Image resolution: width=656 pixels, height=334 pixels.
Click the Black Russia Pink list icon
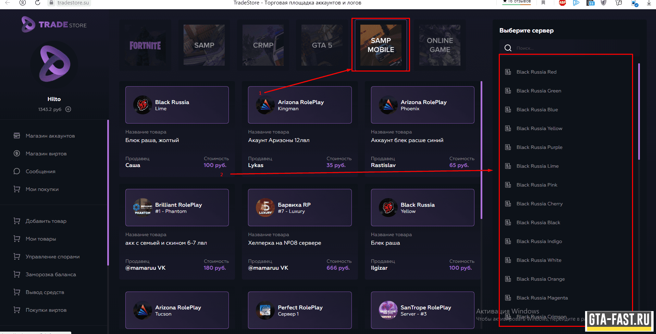(x=508, y=185)
